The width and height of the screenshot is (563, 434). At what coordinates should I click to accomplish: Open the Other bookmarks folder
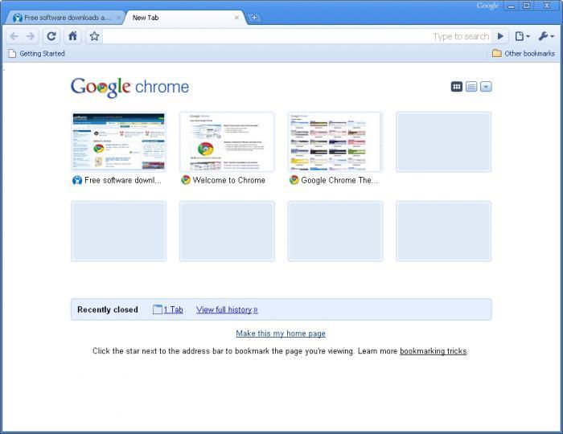point(524,53)
